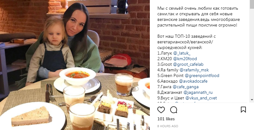Open the @_latuk_ profile mention
254x130 pixels.
(182, 53)
